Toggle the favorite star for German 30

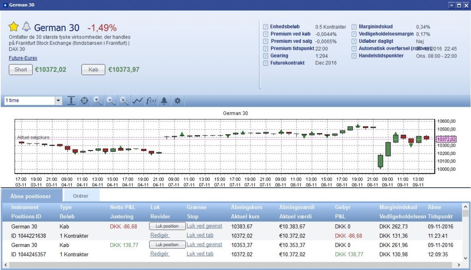point(13,27)
